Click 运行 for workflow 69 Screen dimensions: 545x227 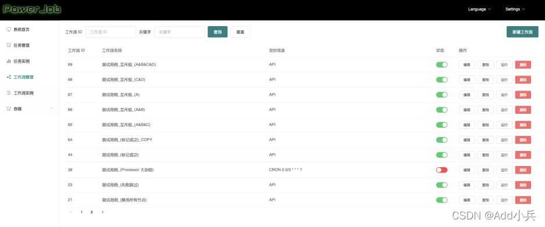point(504,64)
